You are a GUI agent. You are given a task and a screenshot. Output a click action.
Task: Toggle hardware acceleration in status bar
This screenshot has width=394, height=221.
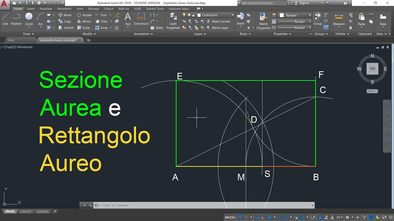pos(371,217)
